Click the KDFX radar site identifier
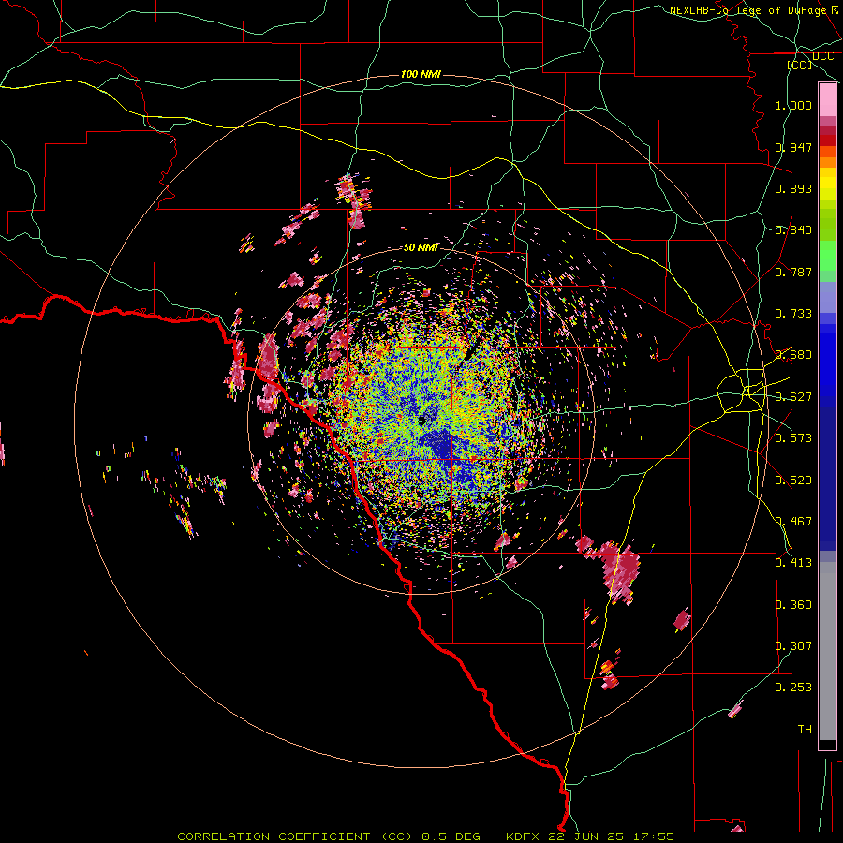Screen dimensions: 843x843 click(524, 836)
